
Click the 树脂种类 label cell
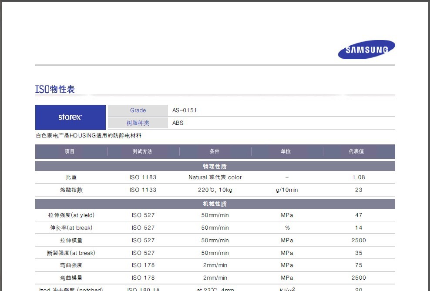(x=138, y=123)
